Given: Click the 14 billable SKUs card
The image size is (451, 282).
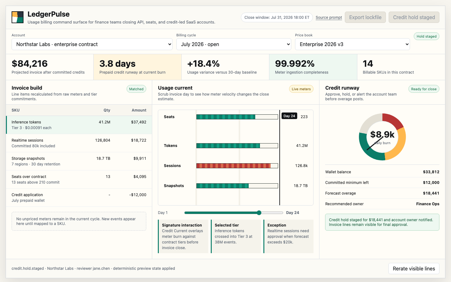Looking at the screenshot, I should pyautogui.click(x=401, y=67).
